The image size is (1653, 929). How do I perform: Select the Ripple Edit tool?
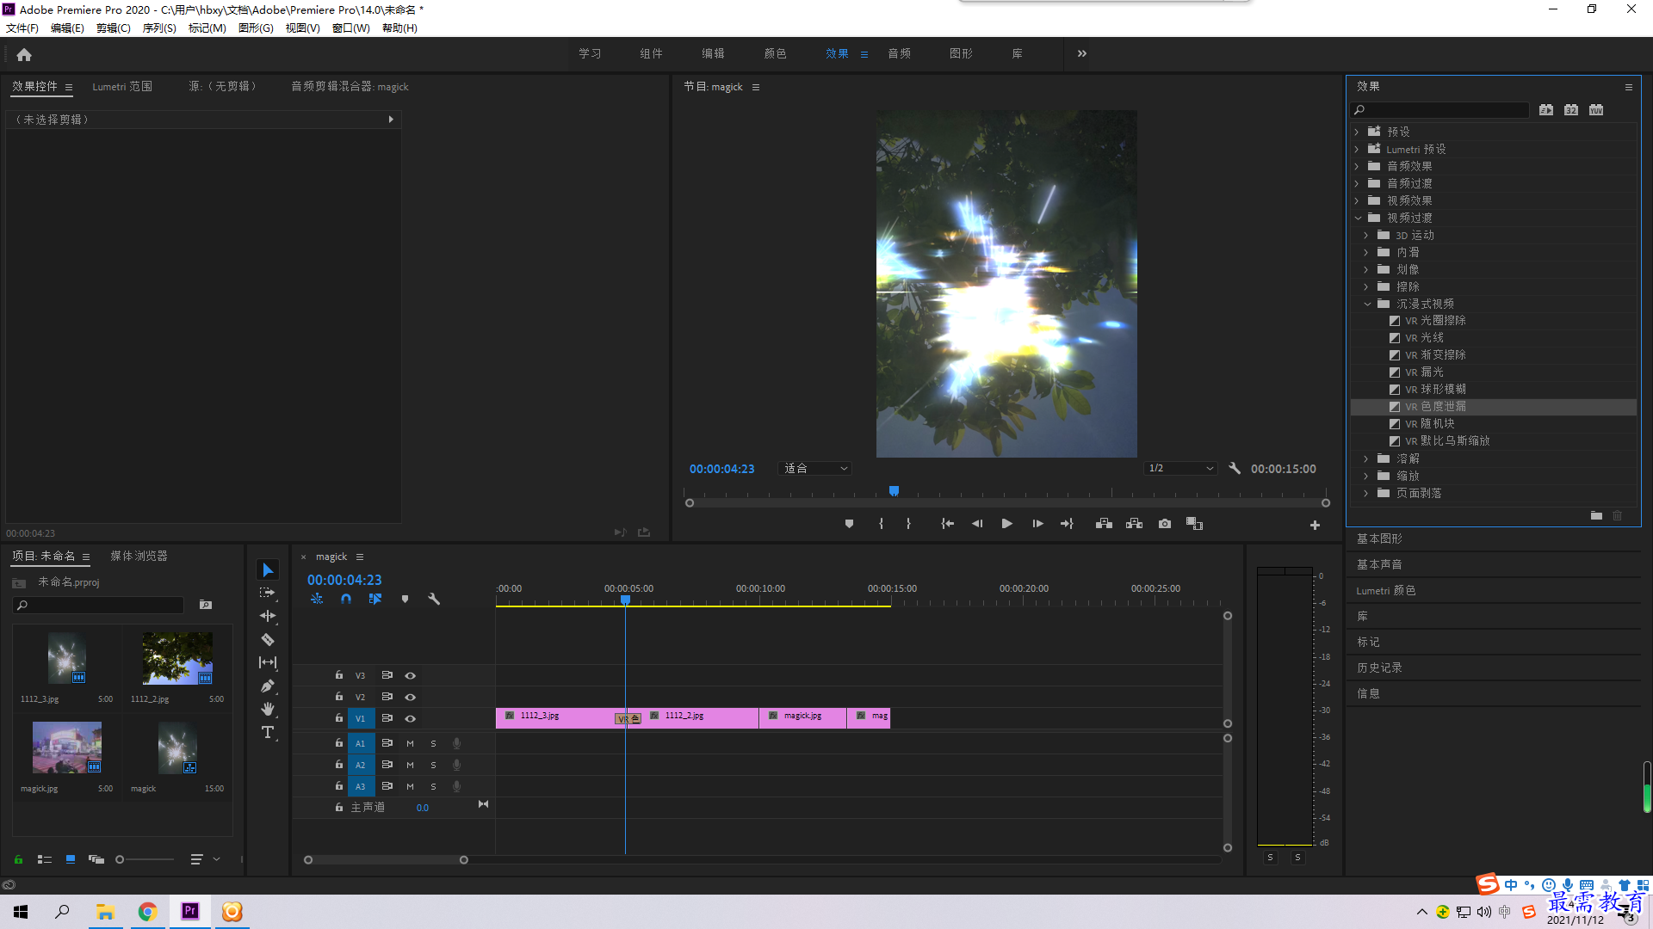(x=268, y=616)
